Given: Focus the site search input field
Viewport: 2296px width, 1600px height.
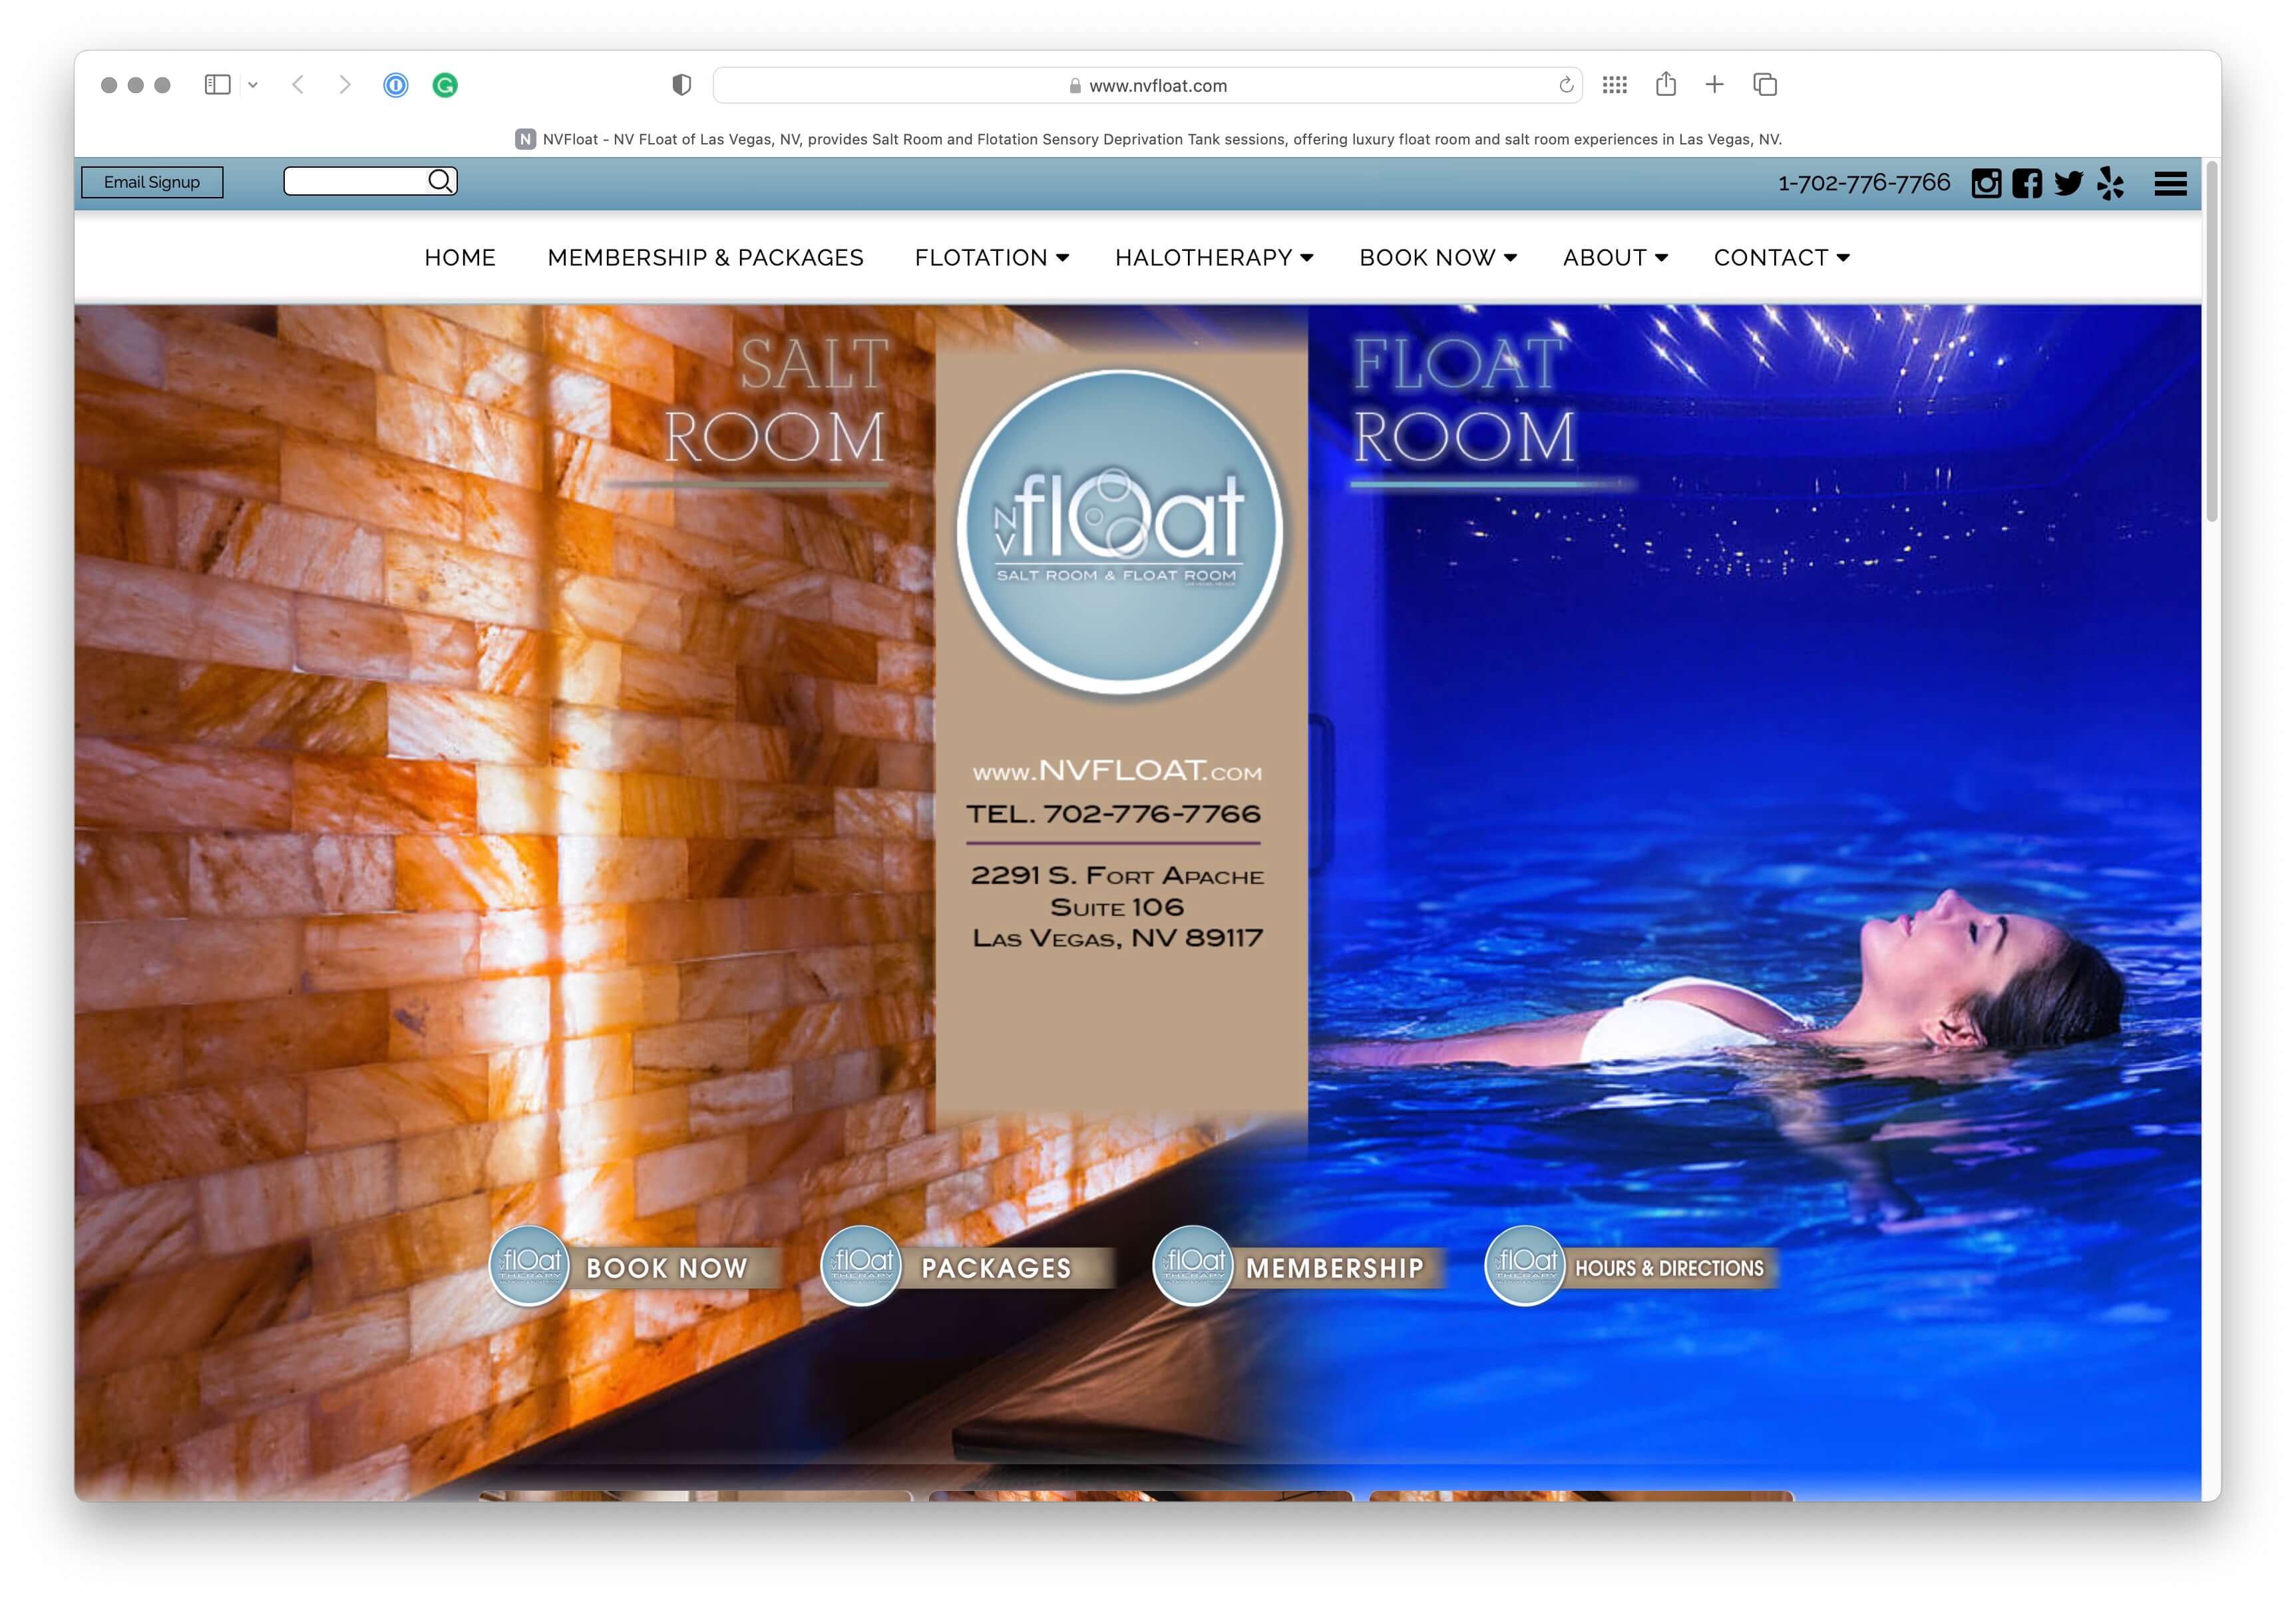Looking at the screenshot, I should [x=355, y=181].
